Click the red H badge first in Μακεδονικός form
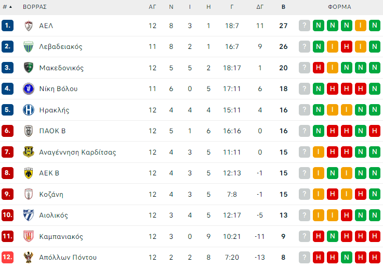This screenshot has height=267, width=383. [x=319, y=68]
